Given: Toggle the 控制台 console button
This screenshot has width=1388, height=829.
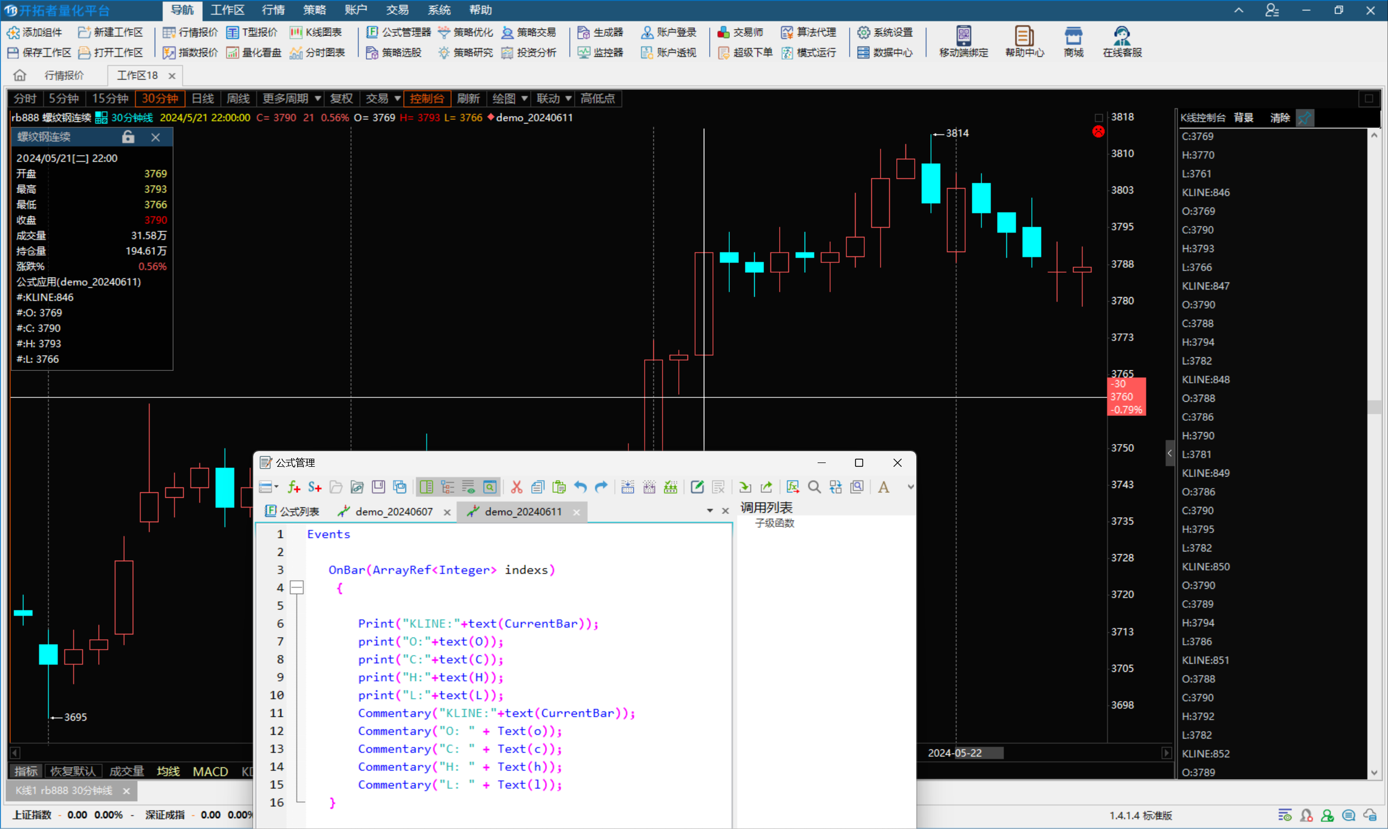Looking at the screenshot, I should 427,99.
